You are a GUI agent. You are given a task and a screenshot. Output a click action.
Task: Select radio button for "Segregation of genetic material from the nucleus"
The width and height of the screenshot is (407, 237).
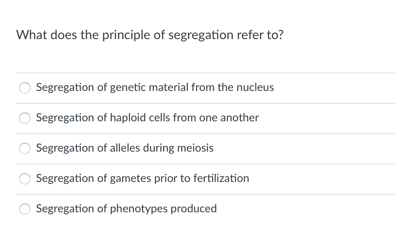[25, 88]
